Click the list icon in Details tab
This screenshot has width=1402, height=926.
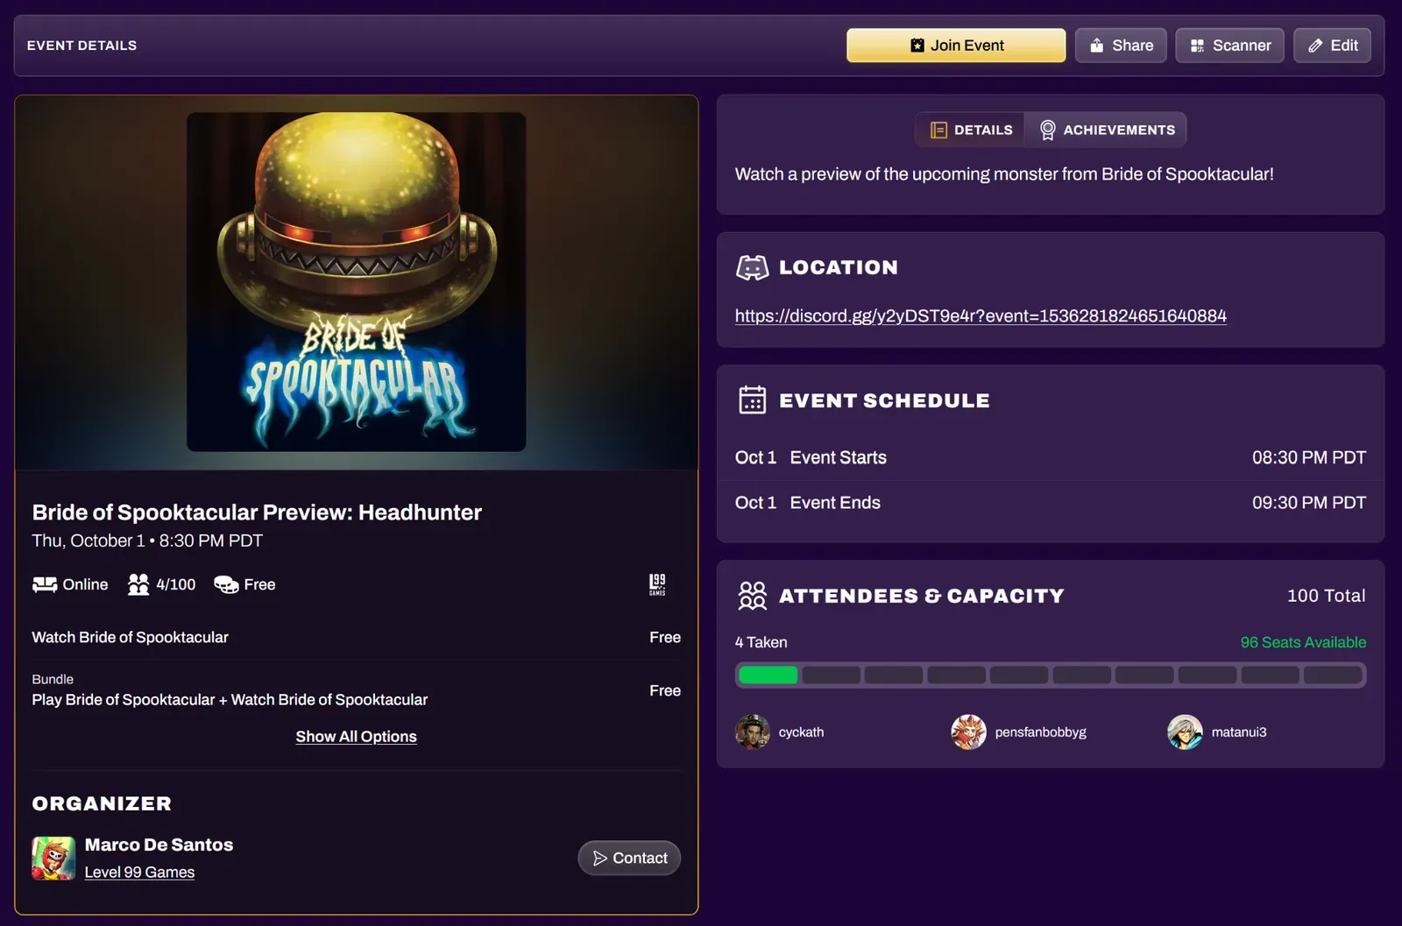tap(938, 130)
